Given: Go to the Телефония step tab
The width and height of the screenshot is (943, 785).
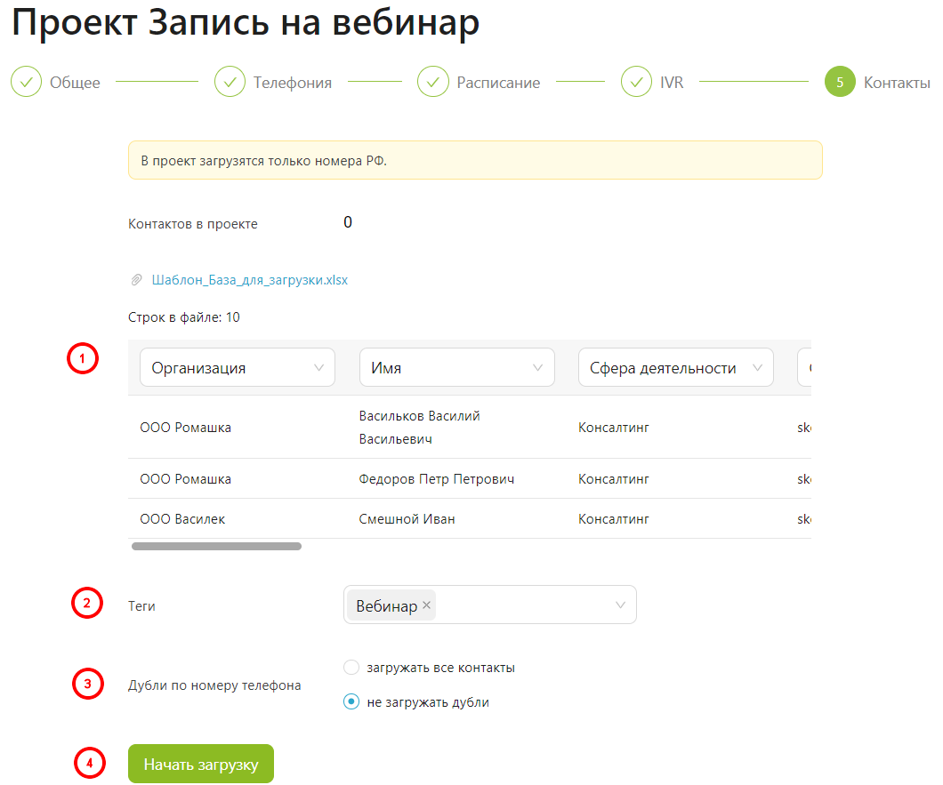Looking at the screenshot, I should (292, 83).
